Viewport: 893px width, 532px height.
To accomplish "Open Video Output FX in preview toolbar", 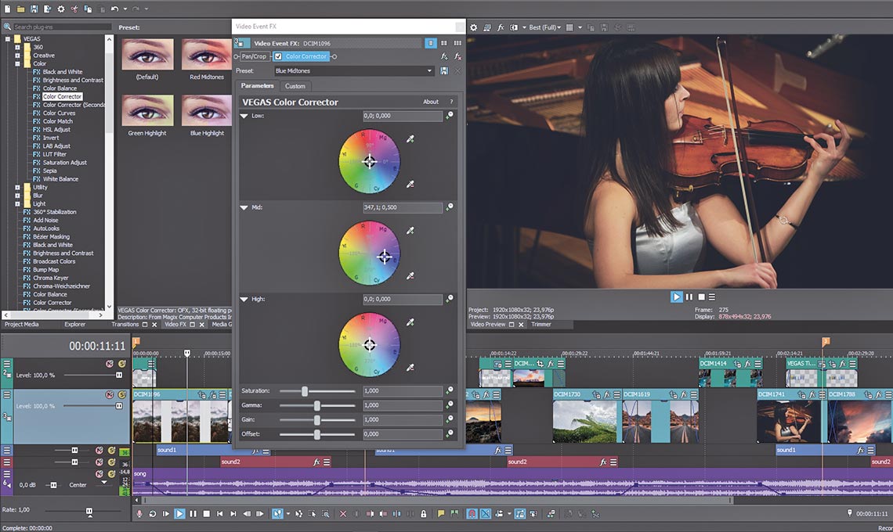I will pyautogui.click(x=501, y=27).
